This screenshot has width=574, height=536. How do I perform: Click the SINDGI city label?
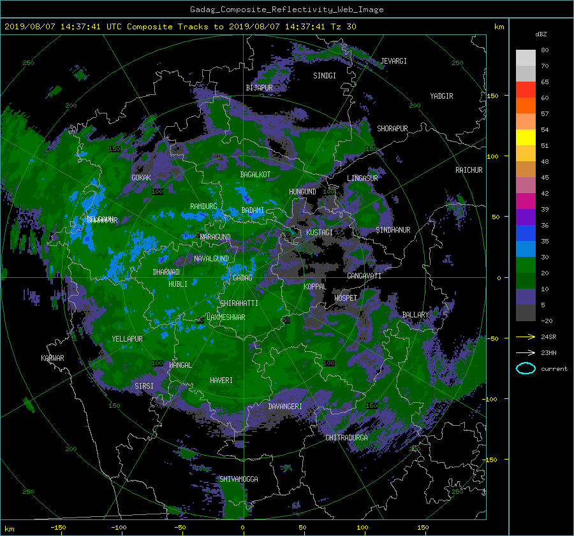(x=325, y=76)
